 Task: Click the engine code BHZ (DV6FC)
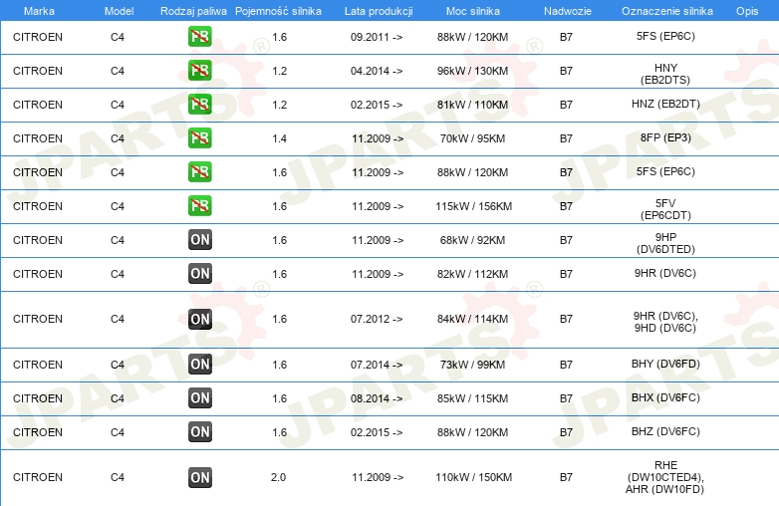[665, 431]
